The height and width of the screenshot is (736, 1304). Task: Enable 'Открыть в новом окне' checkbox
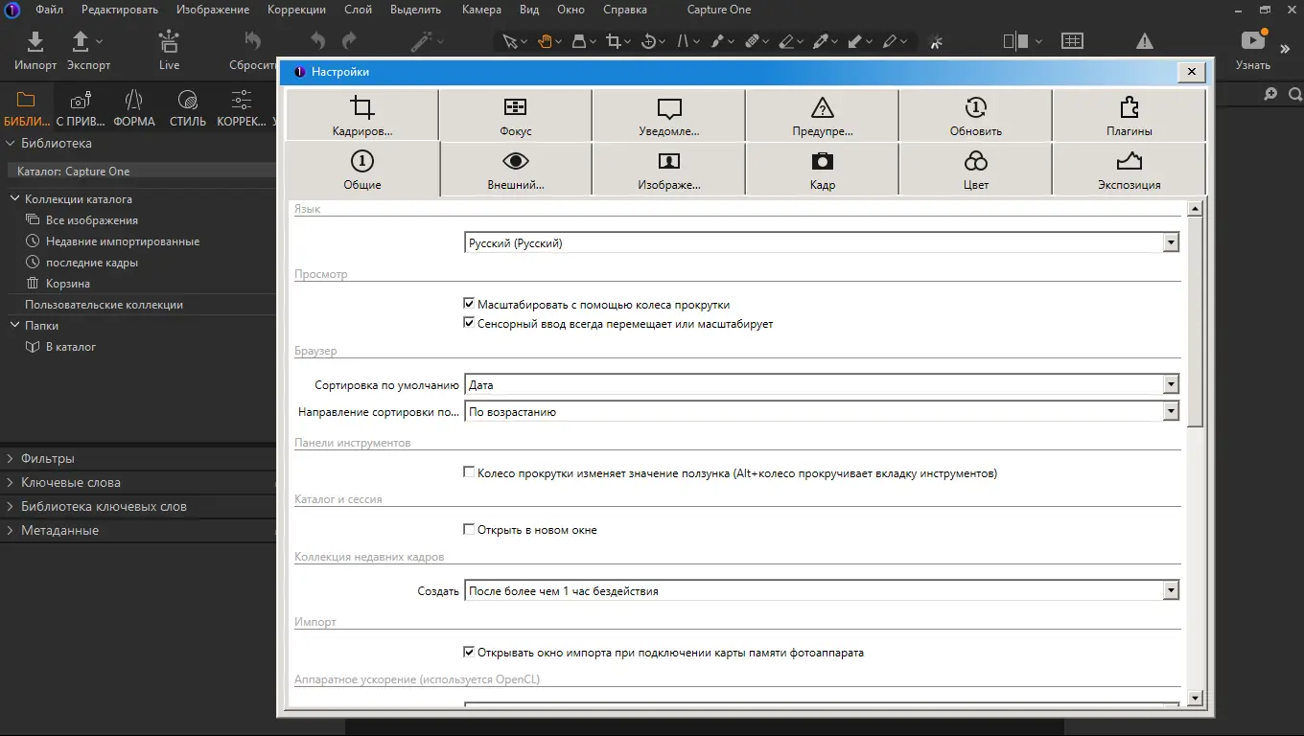[x=469, y=530]
